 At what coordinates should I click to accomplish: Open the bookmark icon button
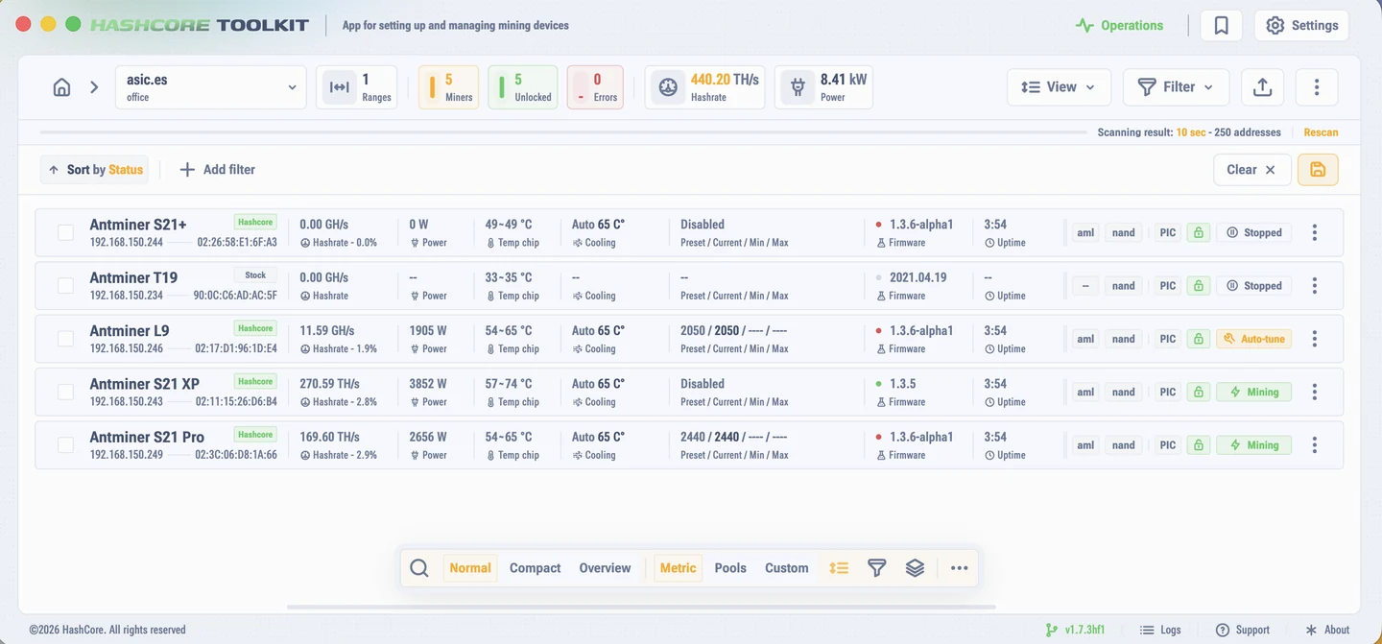pos(1222,26)
